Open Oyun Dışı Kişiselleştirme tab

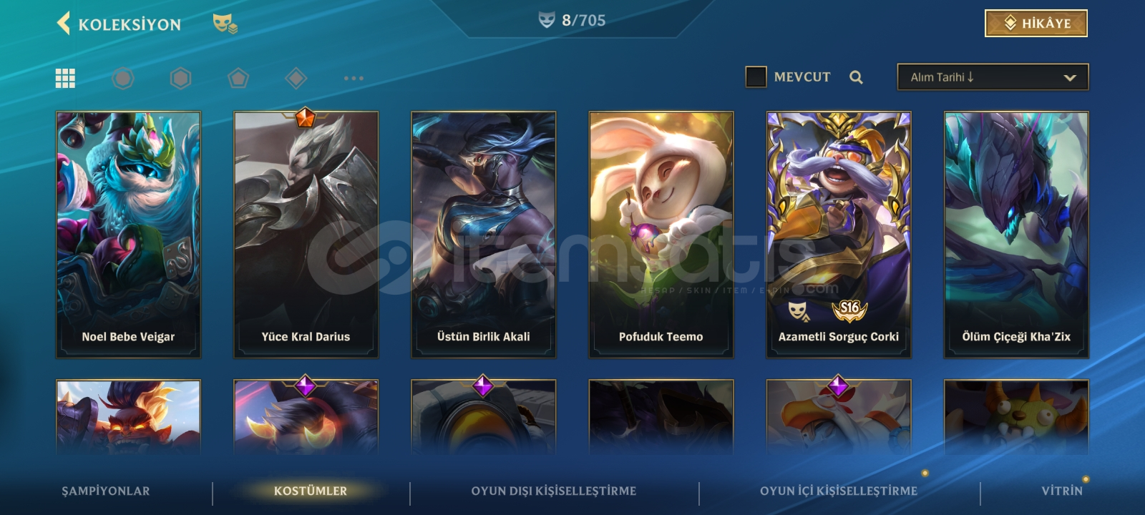pos(553,491)
